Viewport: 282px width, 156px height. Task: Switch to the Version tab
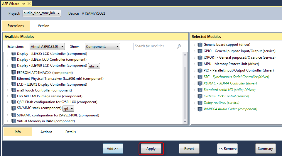(43, 26)
